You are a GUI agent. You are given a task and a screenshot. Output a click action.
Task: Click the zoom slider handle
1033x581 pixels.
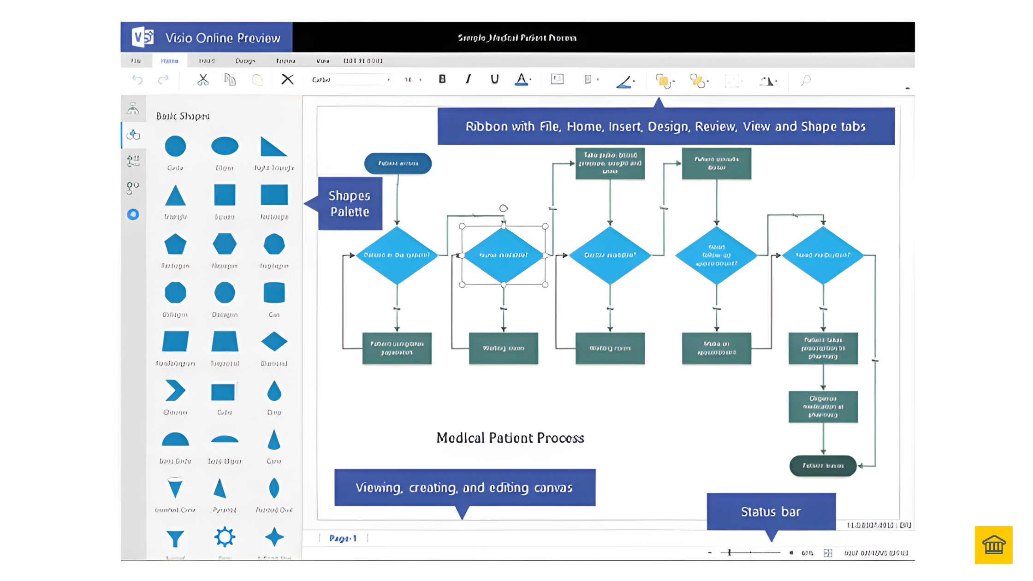coord(730,552)
